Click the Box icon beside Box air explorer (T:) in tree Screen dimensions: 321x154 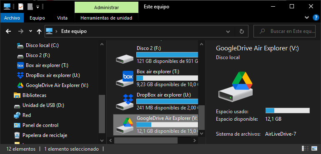20,65
